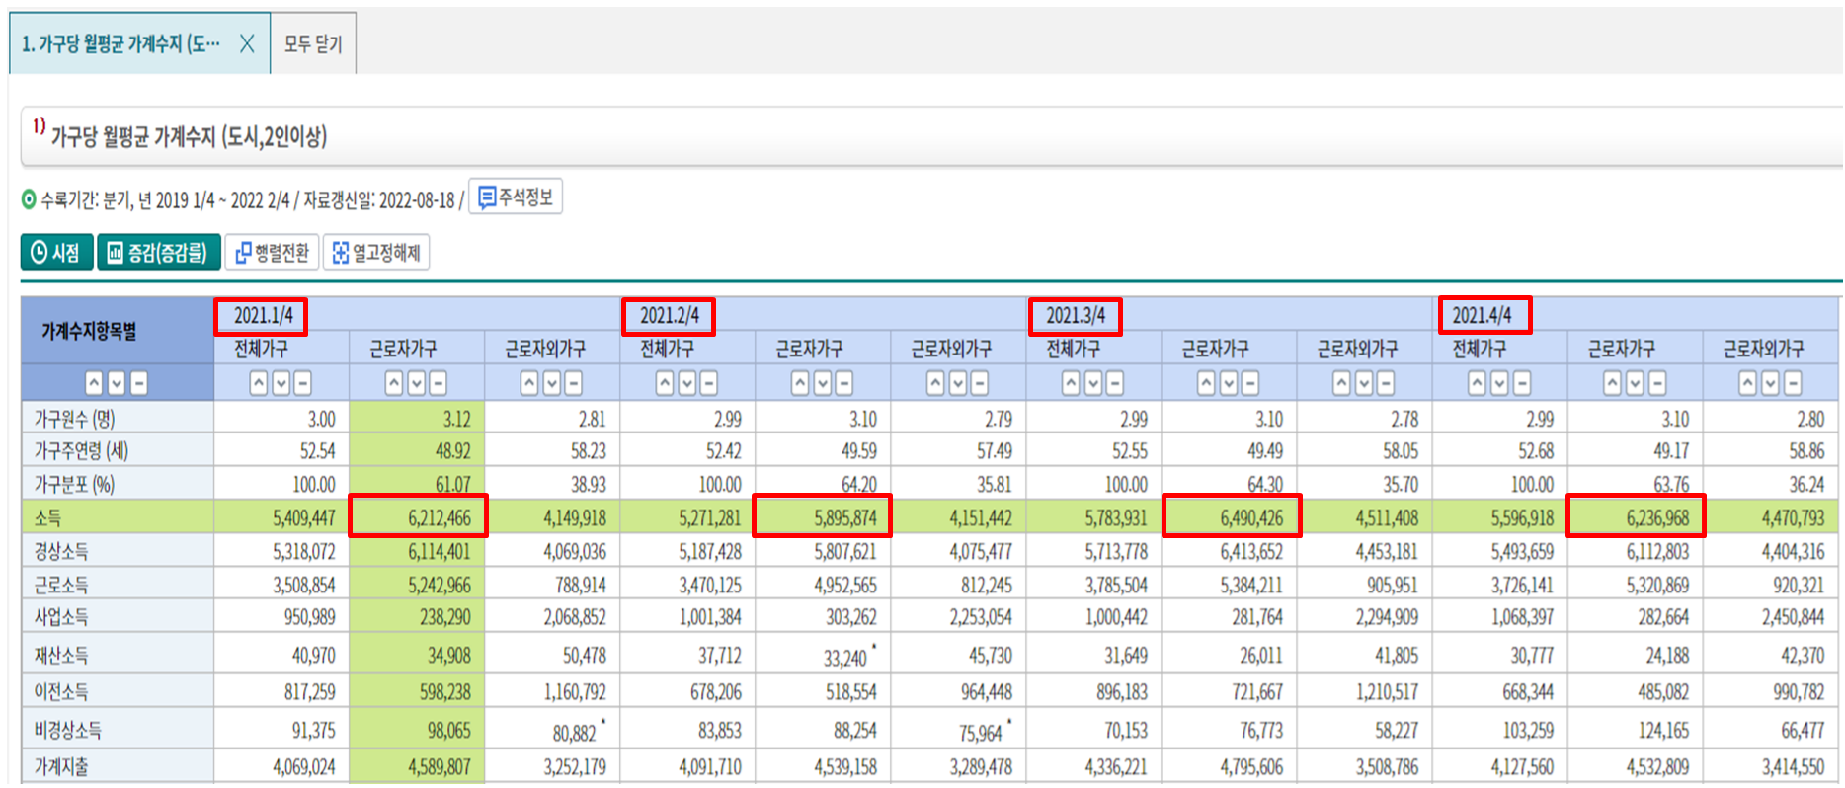Click the page title 가구당 월평균 가계수지 (도시,2인이상)

pyautogui.click(x=189, y=136)
